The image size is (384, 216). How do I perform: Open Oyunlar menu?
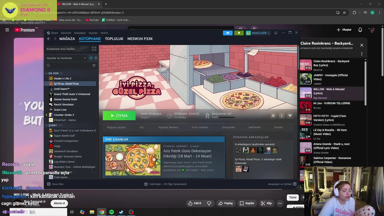click(93, 33)
